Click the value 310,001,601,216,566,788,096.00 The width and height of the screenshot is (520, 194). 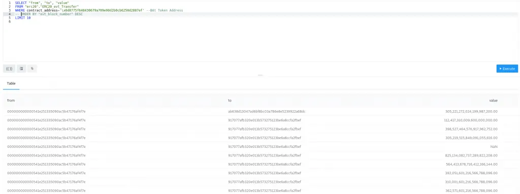pyautogui.click(x=472, y=182)
